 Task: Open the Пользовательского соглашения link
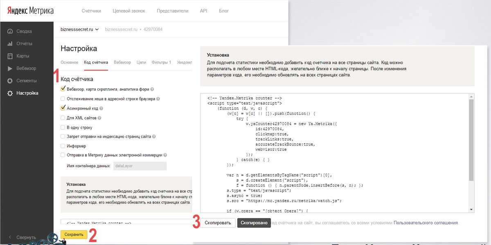(x=426, y=223)
